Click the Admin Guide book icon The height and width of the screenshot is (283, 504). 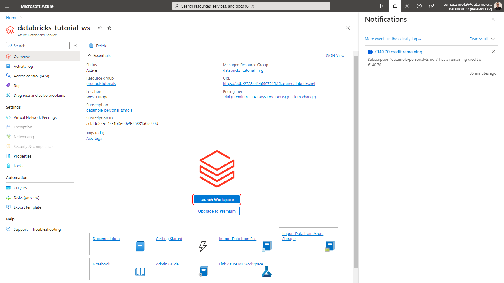(x=204, y=272)
